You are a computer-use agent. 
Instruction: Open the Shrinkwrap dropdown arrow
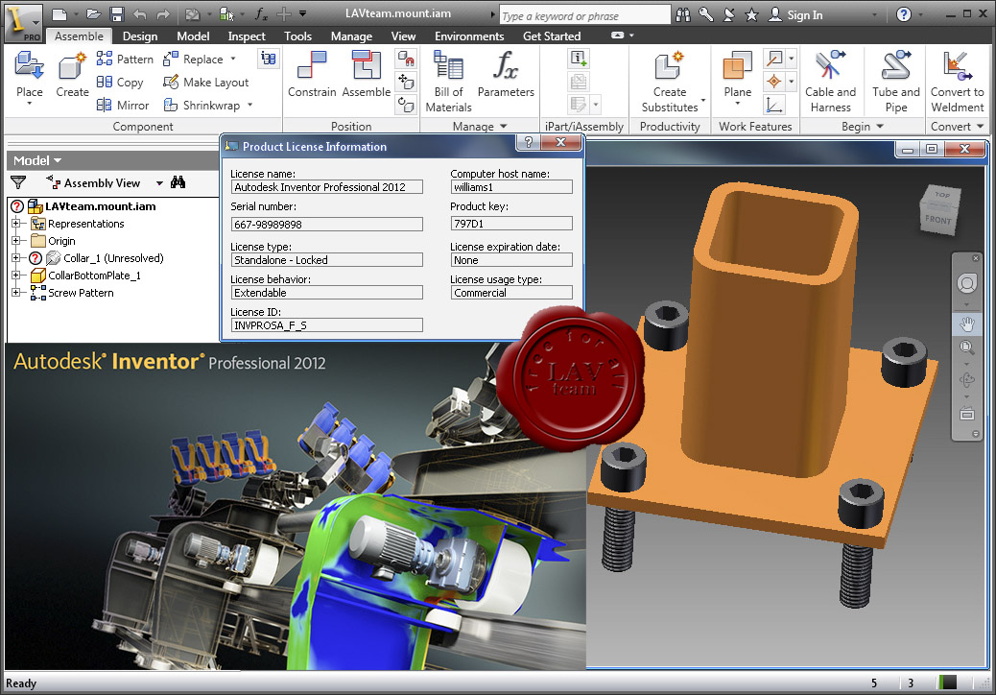(249, 105)
